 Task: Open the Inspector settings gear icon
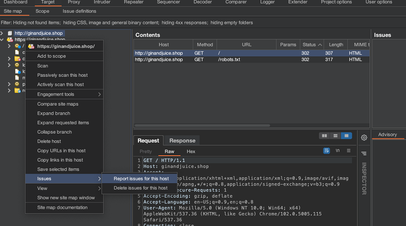point(364,138)
